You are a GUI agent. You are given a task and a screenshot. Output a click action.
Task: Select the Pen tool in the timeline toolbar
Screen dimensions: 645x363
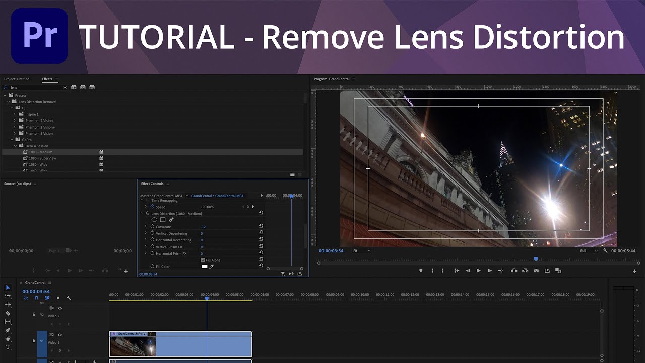(8, 330)
